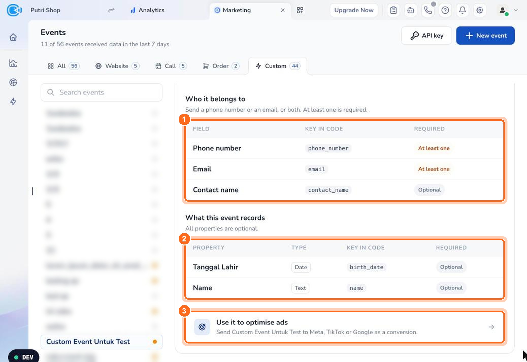Close the Marketing tab
527x362 pixels.
[x=283, y=10]
